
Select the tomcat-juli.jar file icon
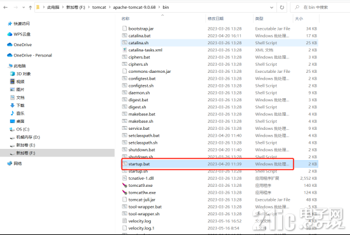[x=124, y=200]
